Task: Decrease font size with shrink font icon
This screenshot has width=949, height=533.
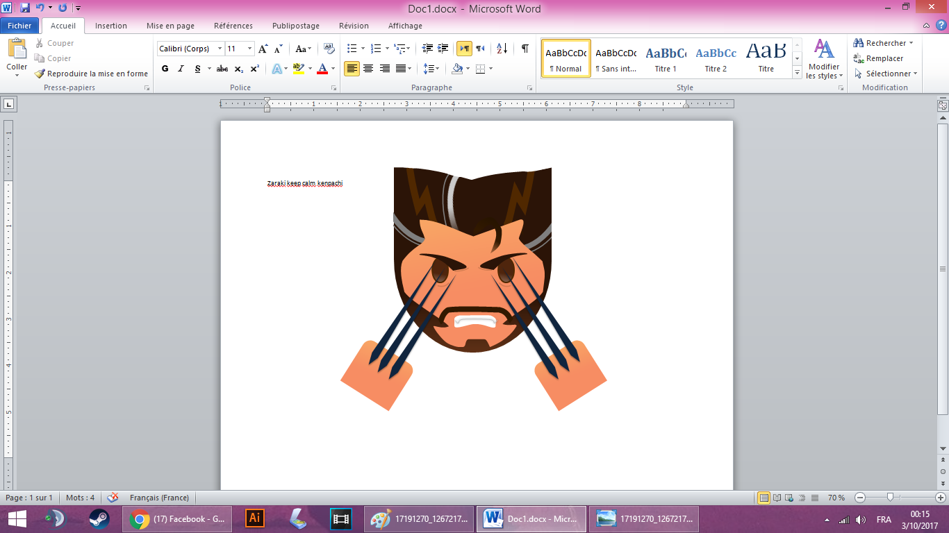Action: tap(279, 49)
